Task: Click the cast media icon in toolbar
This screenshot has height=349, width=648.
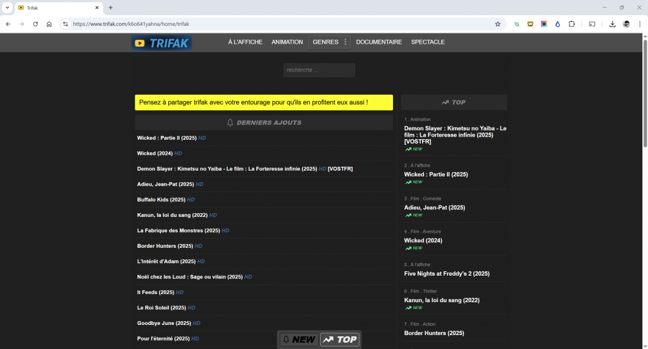Action: pos(592,24)
